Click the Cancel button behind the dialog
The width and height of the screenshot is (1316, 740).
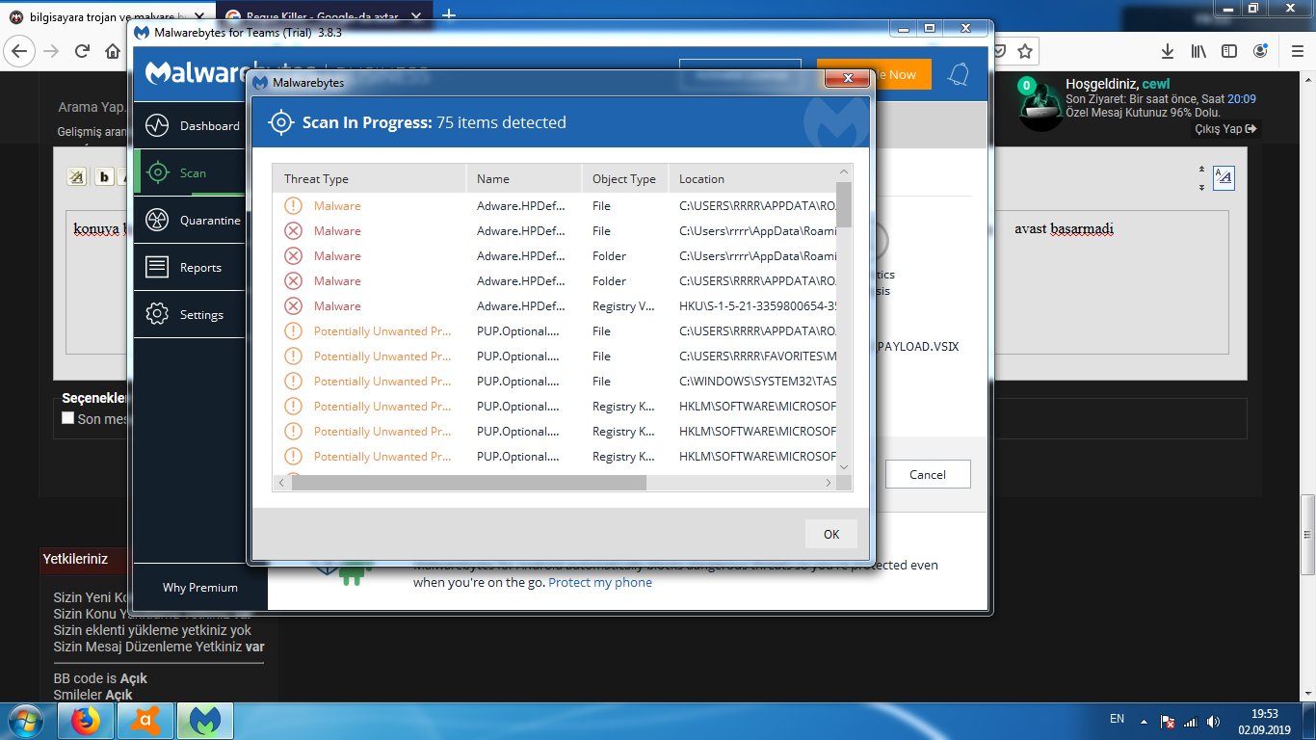click(928, 474)
